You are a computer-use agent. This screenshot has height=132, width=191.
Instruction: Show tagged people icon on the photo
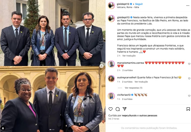tap(3, 128)
